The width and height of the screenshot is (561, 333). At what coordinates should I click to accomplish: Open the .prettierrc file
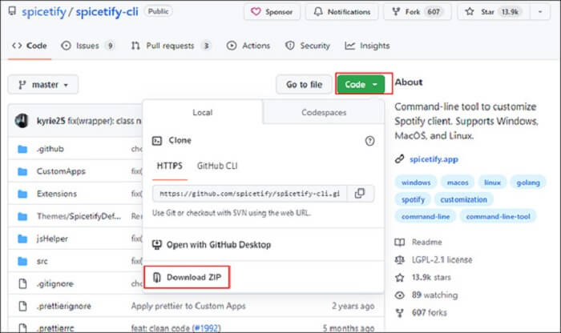(55, 328)
